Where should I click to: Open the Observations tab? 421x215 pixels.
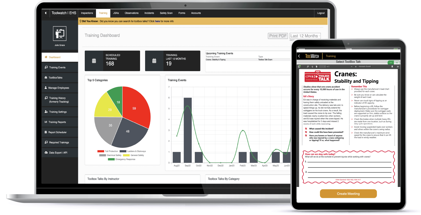pyautogui.click(x=132, y=13)
